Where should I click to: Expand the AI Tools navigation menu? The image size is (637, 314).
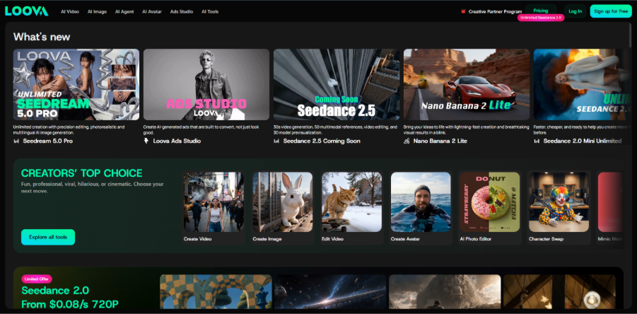coord(210,11)
